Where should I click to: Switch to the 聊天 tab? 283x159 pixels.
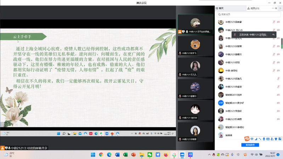[221, 8]
